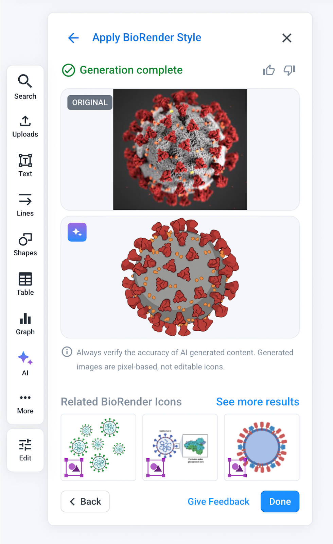333x544 pixels.
Task: Select the Lines tool
Action: [x=25, y=205]
